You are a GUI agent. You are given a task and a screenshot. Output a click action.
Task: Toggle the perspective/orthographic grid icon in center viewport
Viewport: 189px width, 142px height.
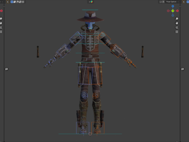point(177,32)
